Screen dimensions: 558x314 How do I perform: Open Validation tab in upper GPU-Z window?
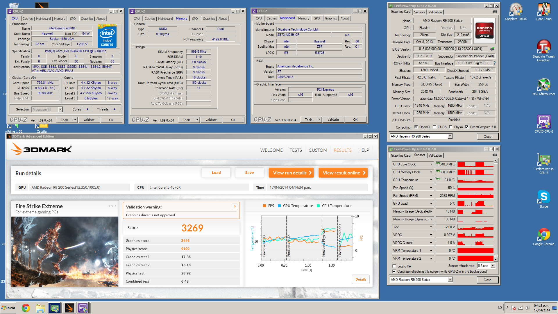click(x=435, y=12)
